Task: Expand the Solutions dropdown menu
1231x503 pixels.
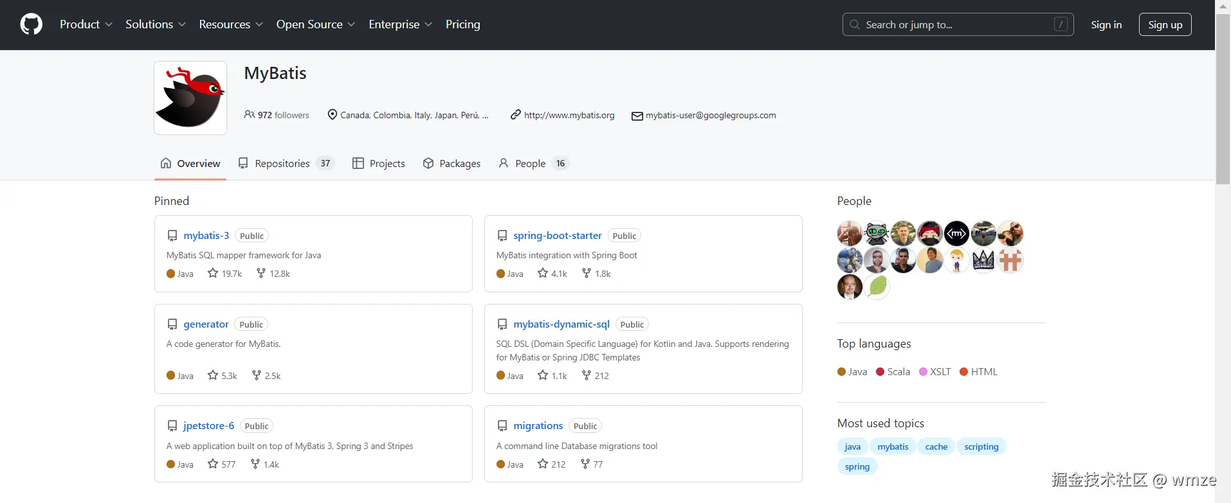Action: point(156,24)
